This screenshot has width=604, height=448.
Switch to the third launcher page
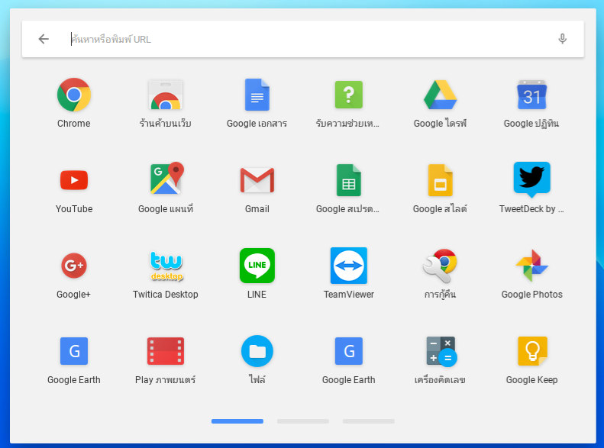[369, 421]
